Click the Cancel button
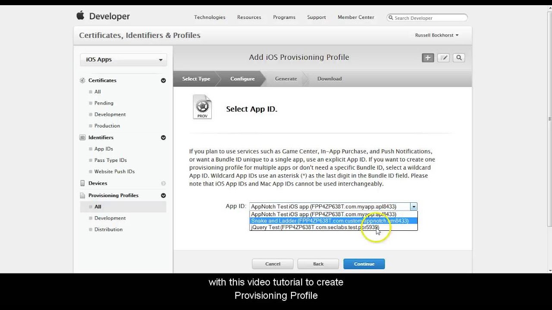Image resolution: width=552 pixels, height=310 pixels. pyautogui.click(x=273, y=264)
